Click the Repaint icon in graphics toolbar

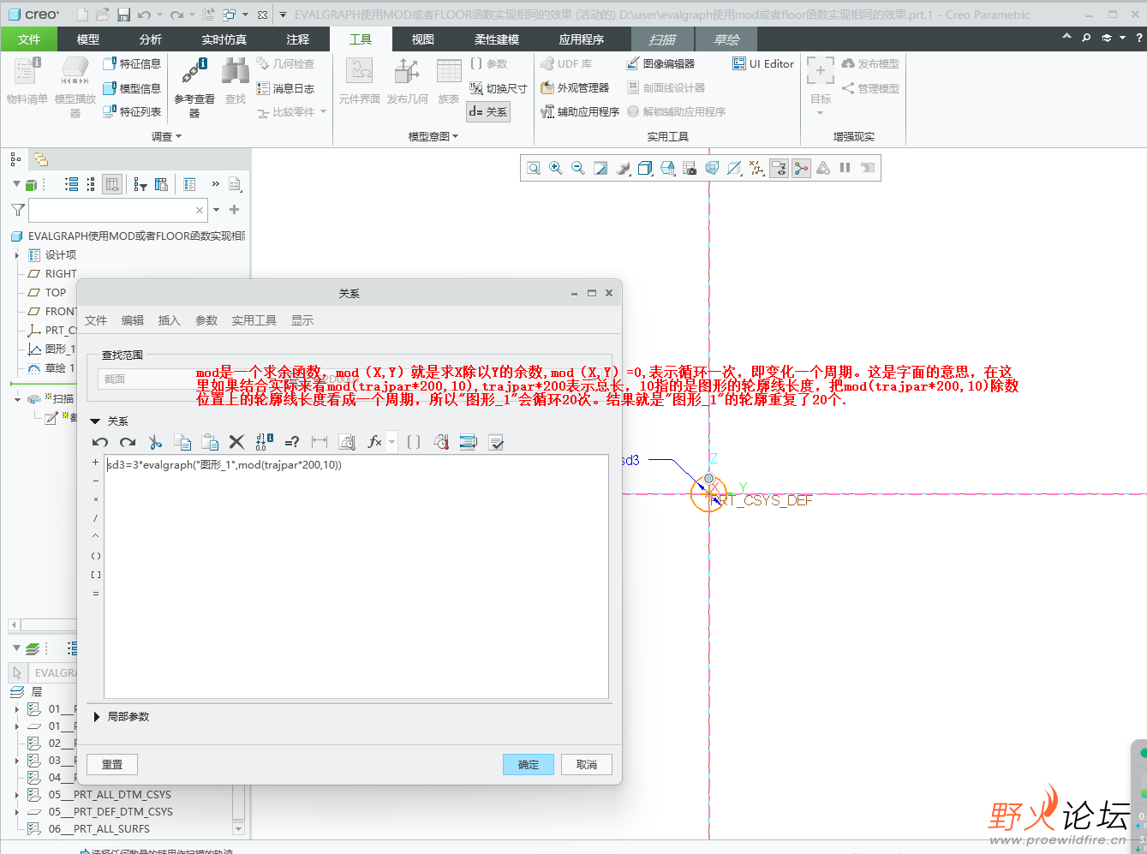click(600, 168)
